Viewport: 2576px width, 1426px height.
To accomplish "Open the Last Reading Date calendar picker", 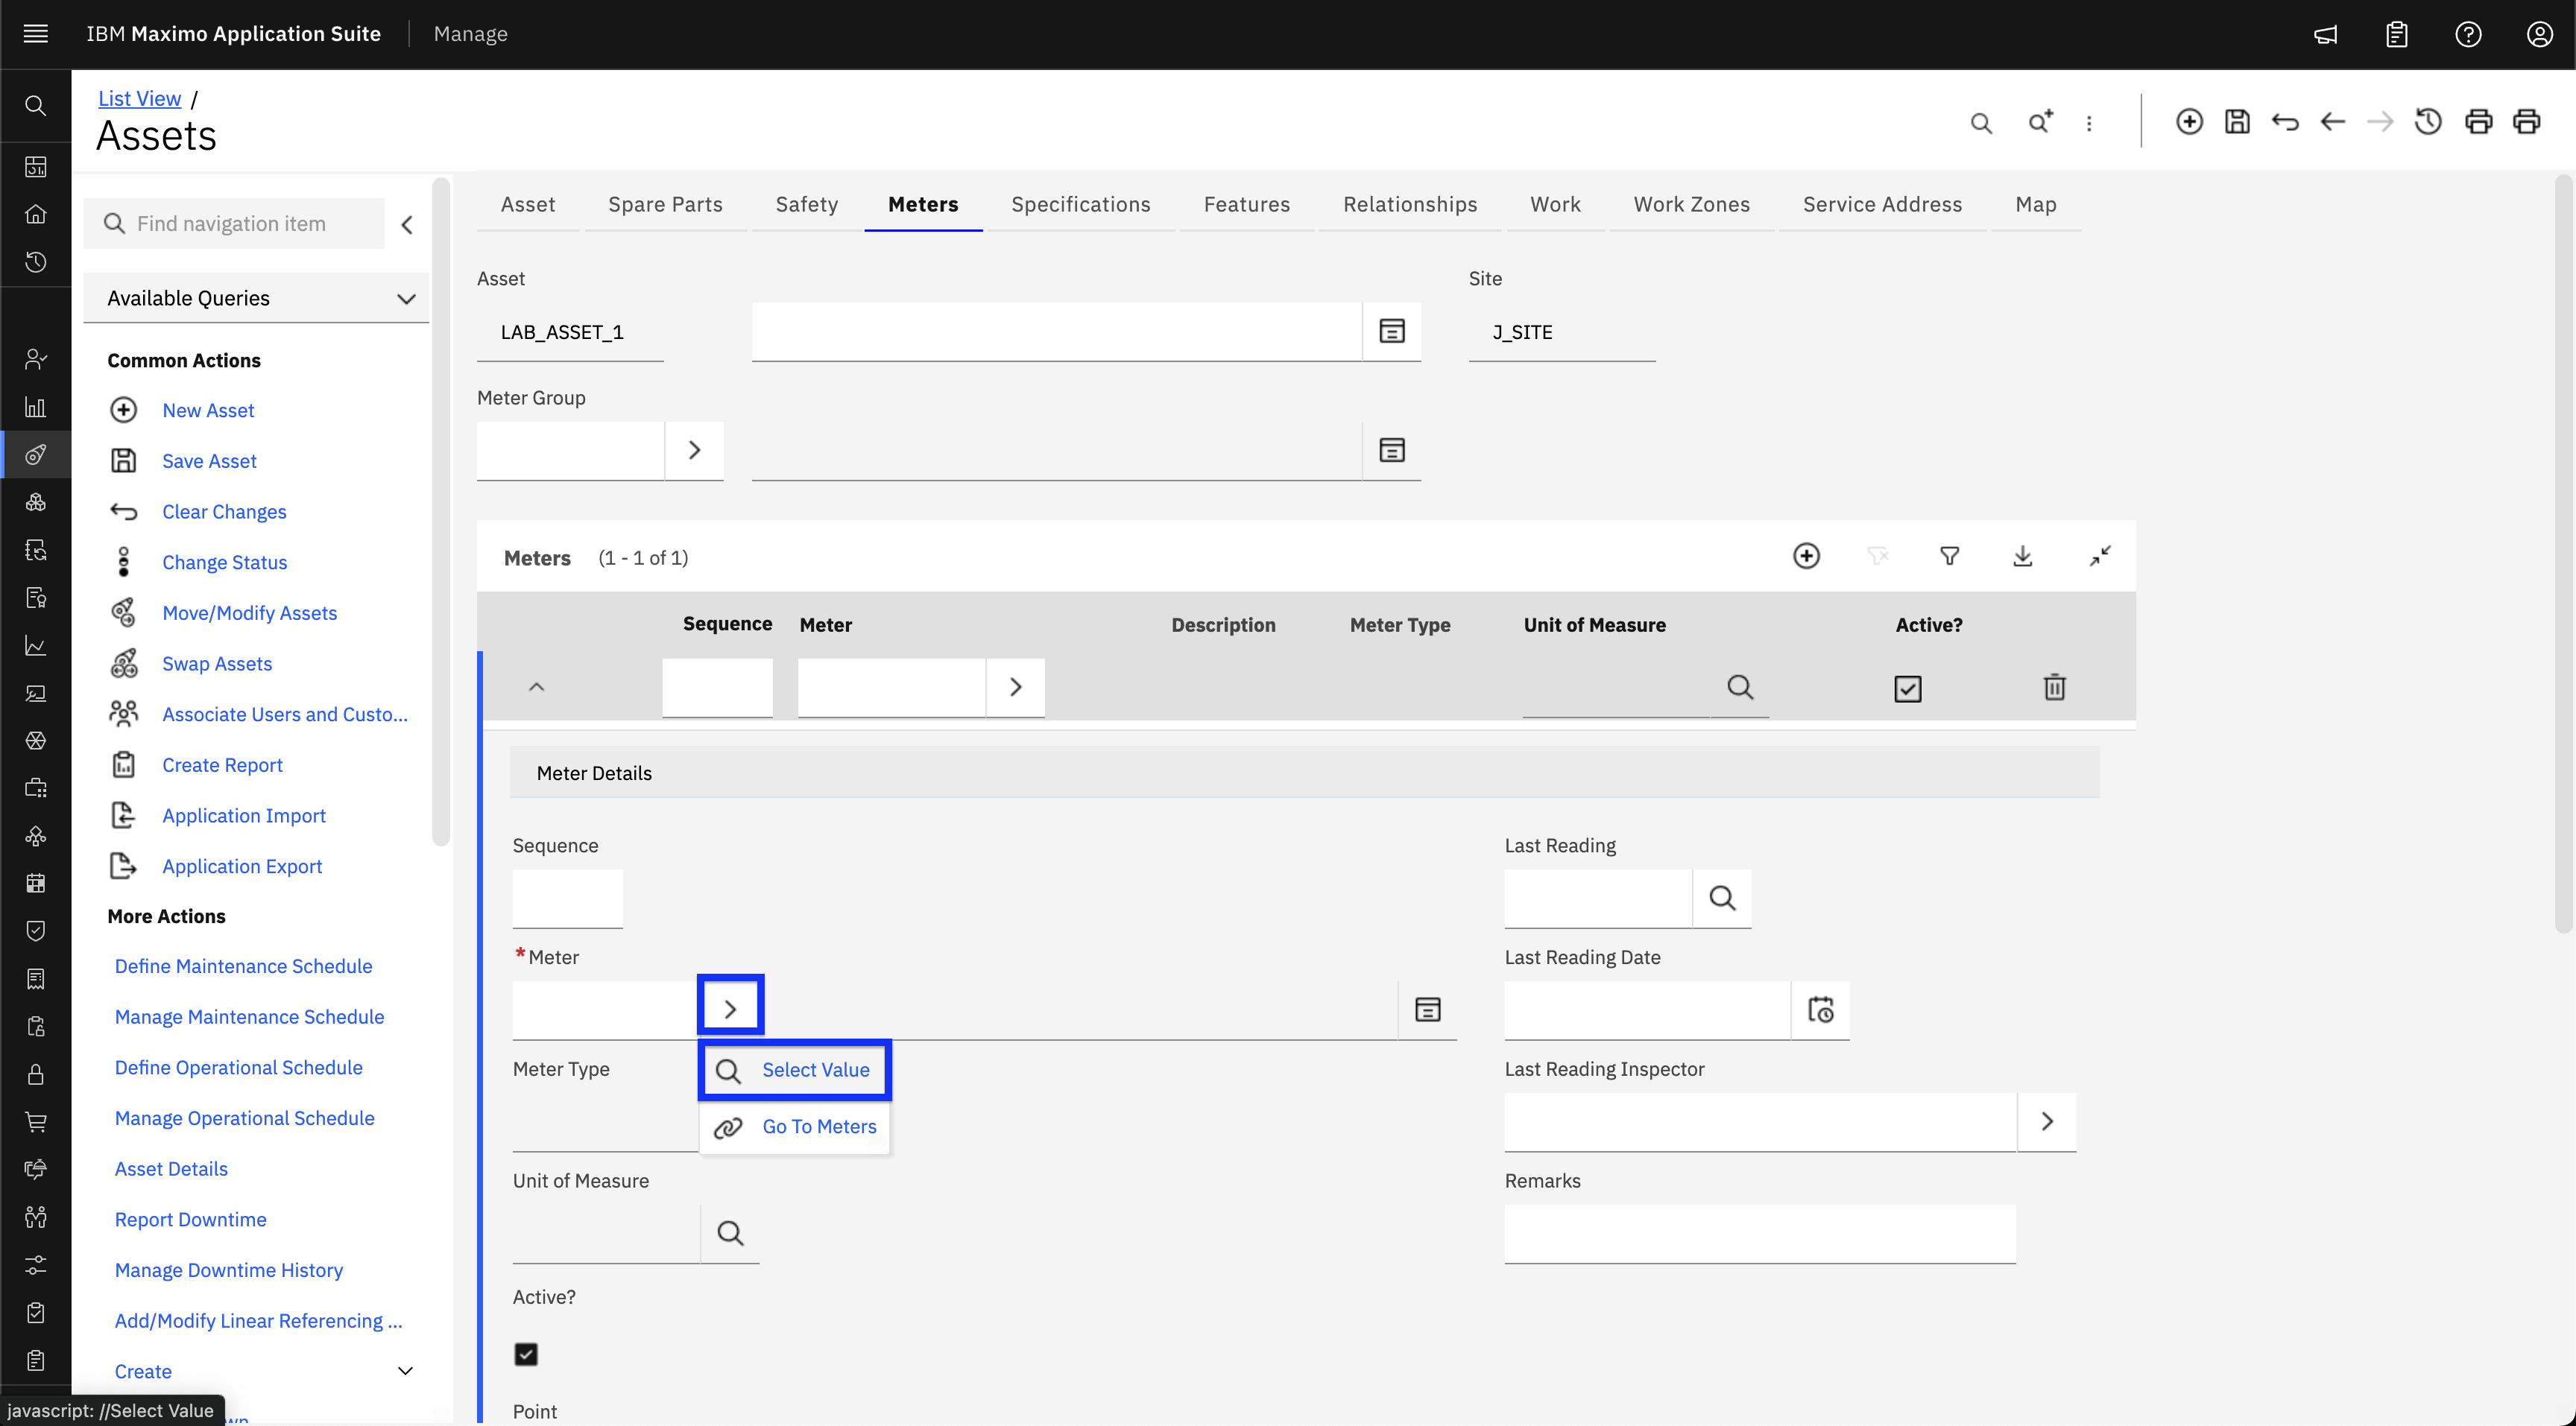I will [x=1820, y=1010].
